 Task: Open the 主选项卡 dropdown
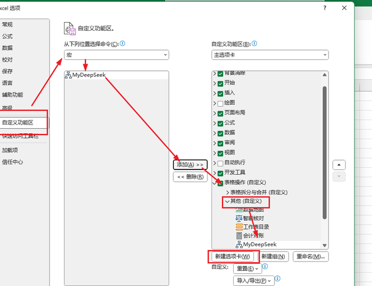pyautogui.click(x=270, y=55)
